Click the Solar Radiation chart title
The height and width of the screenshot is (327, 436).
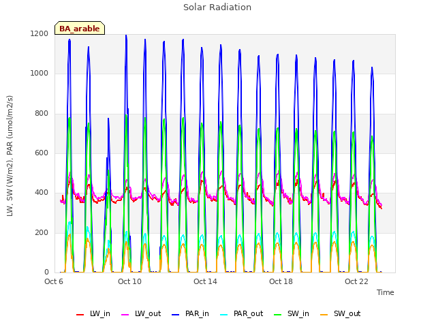click(217, 7)
